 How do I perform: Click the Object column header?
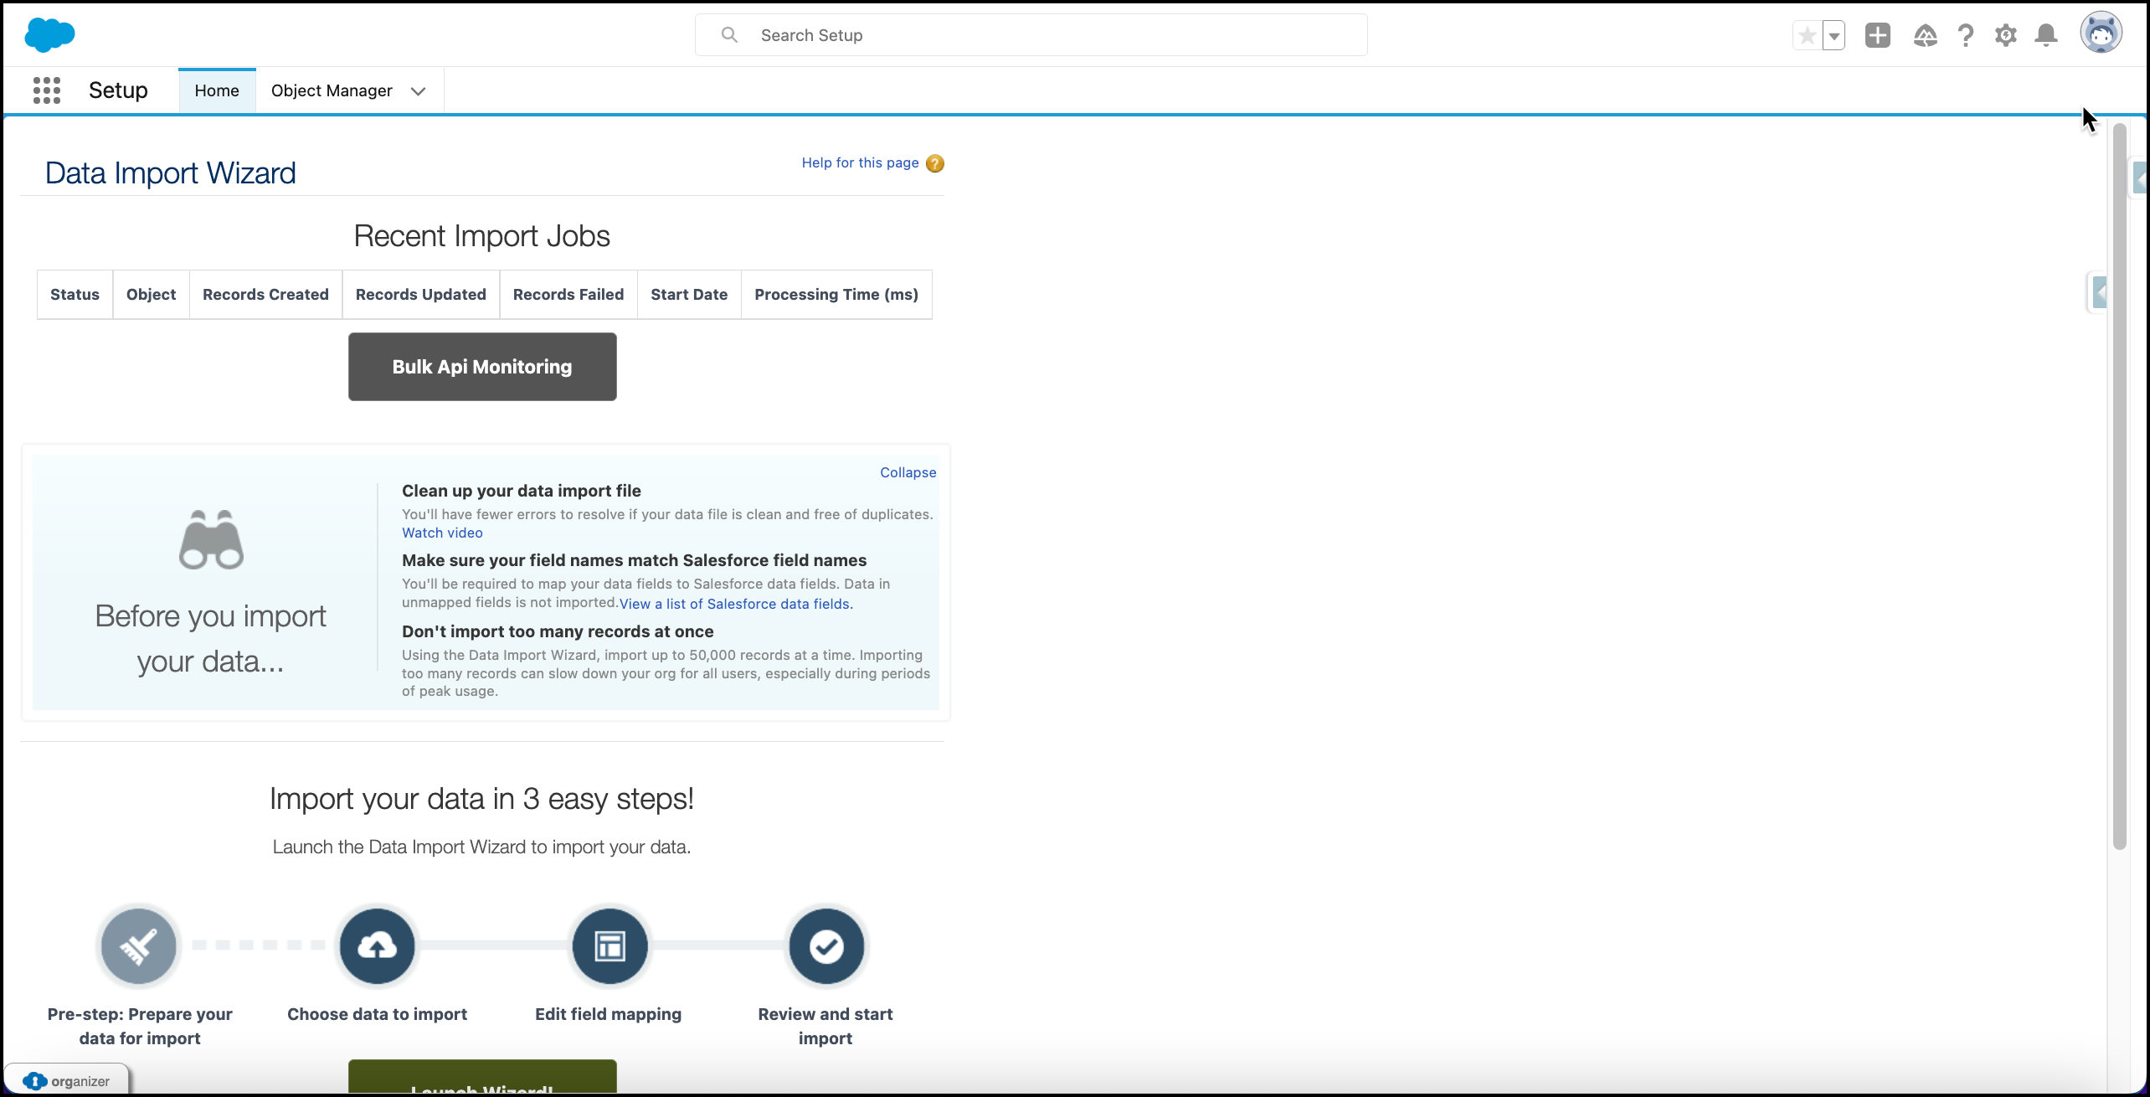tap(152, 295)
